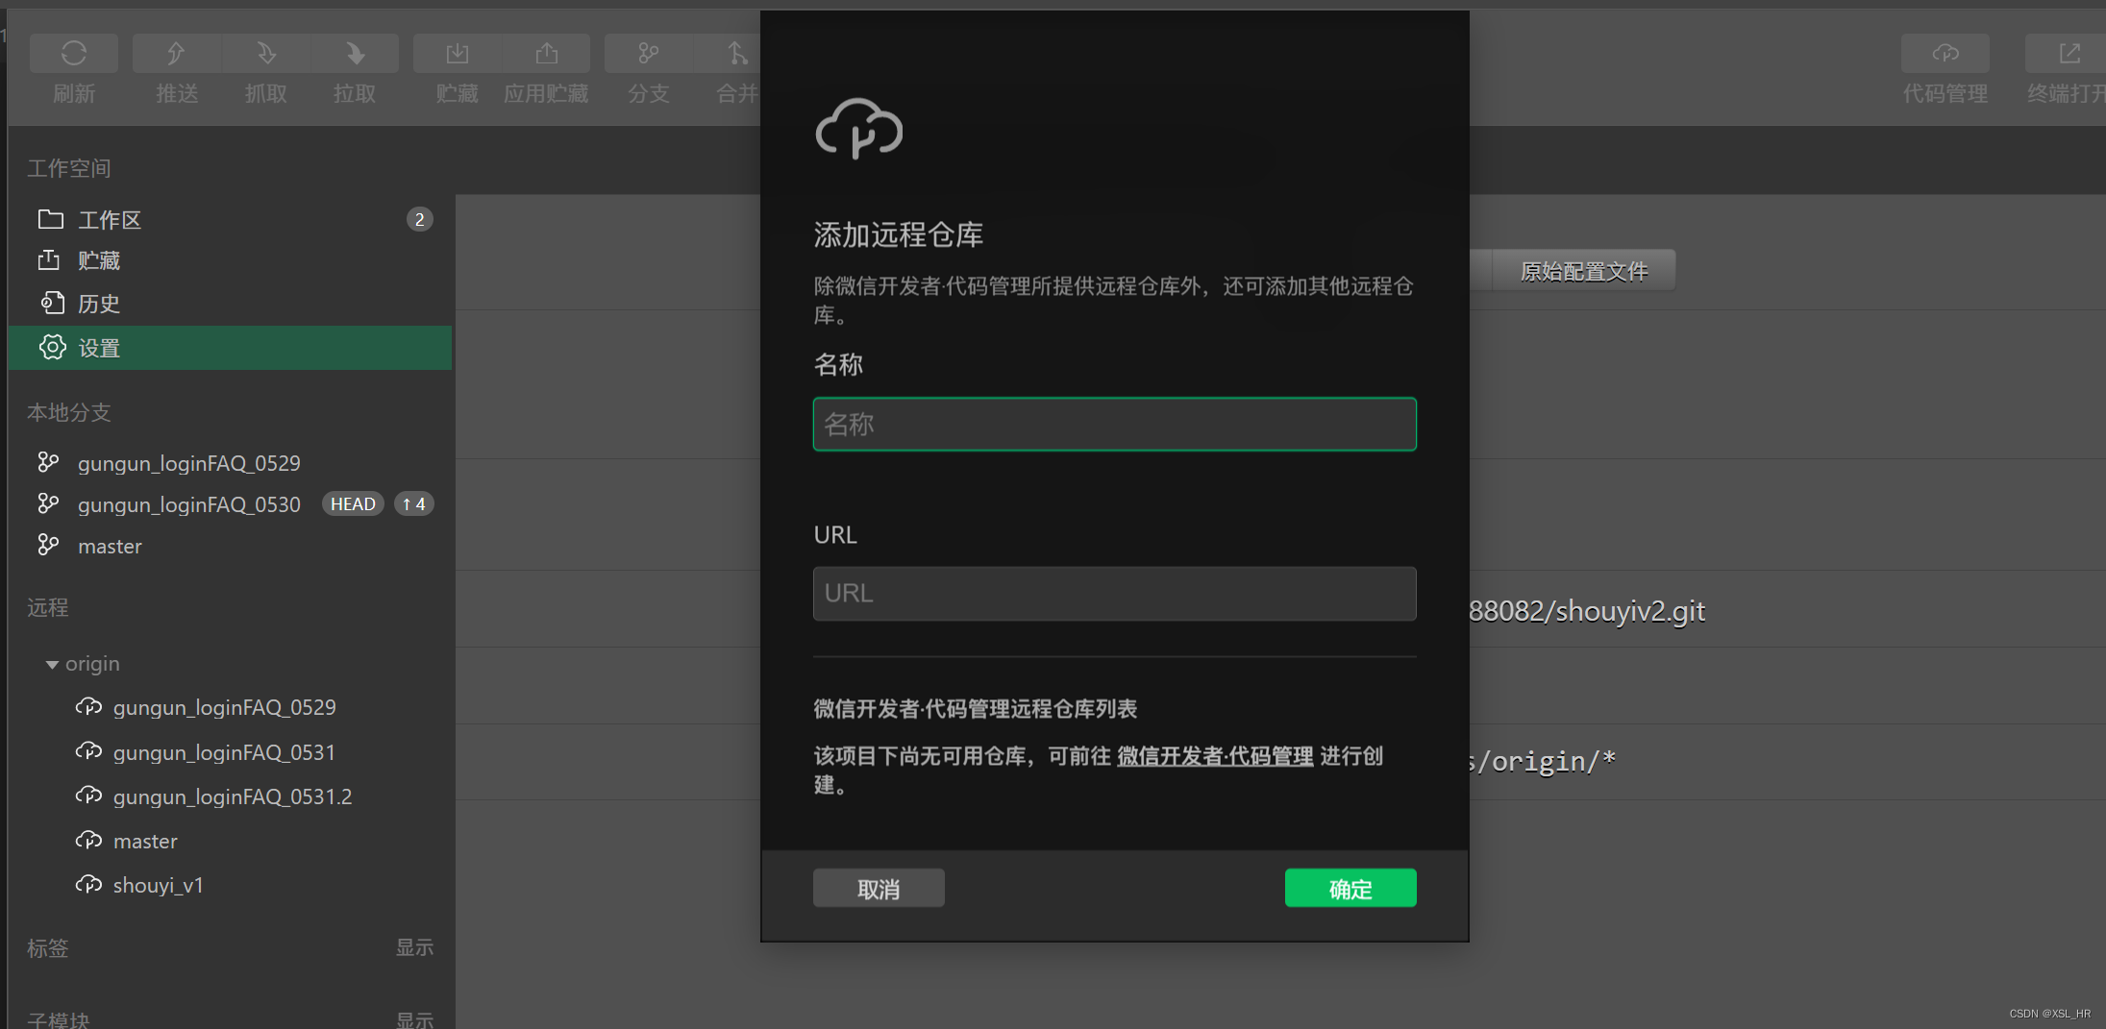Click the /origin/* fetch refspec text
Image resolution: width=2106 pixels, height=1029 pixels.
click(1545, 762)
